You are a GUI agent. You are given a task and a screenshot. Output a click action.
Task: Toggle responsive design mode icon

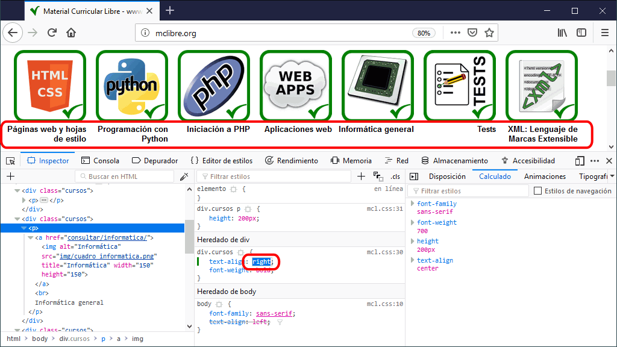[580, 161]
